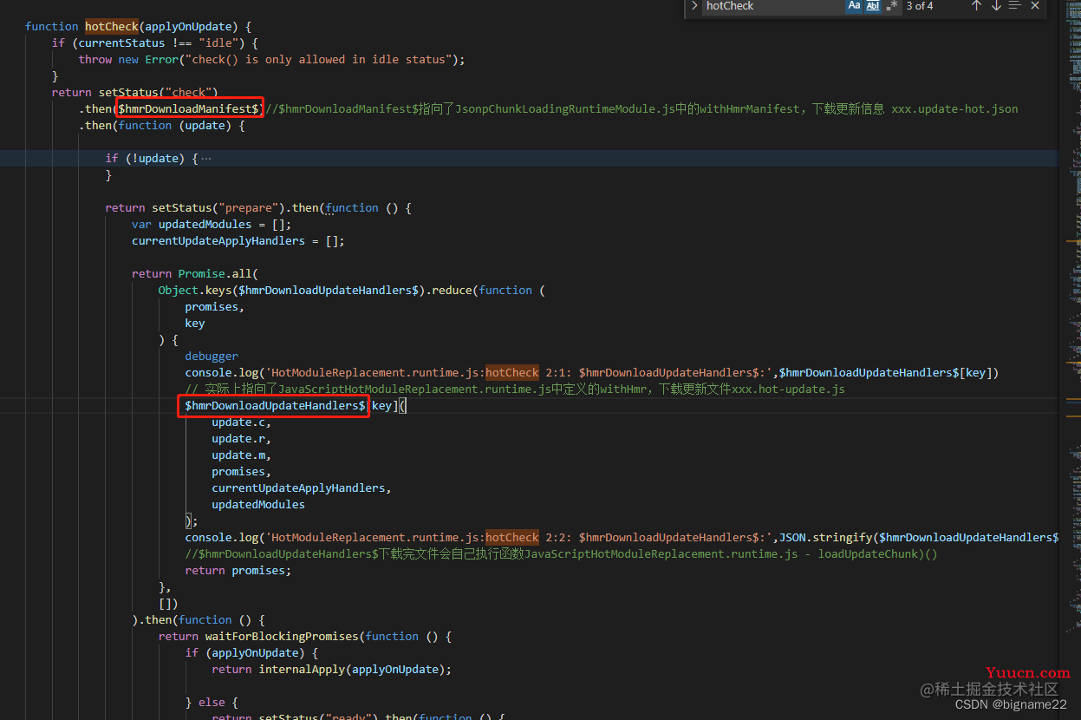Viewport: 1081px width, 720px height.
Task: Click the 'return promises;' line
Action: point(238,571)
